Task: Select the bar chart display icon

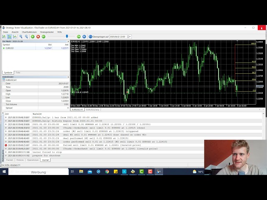Action: tap(4, 37)
